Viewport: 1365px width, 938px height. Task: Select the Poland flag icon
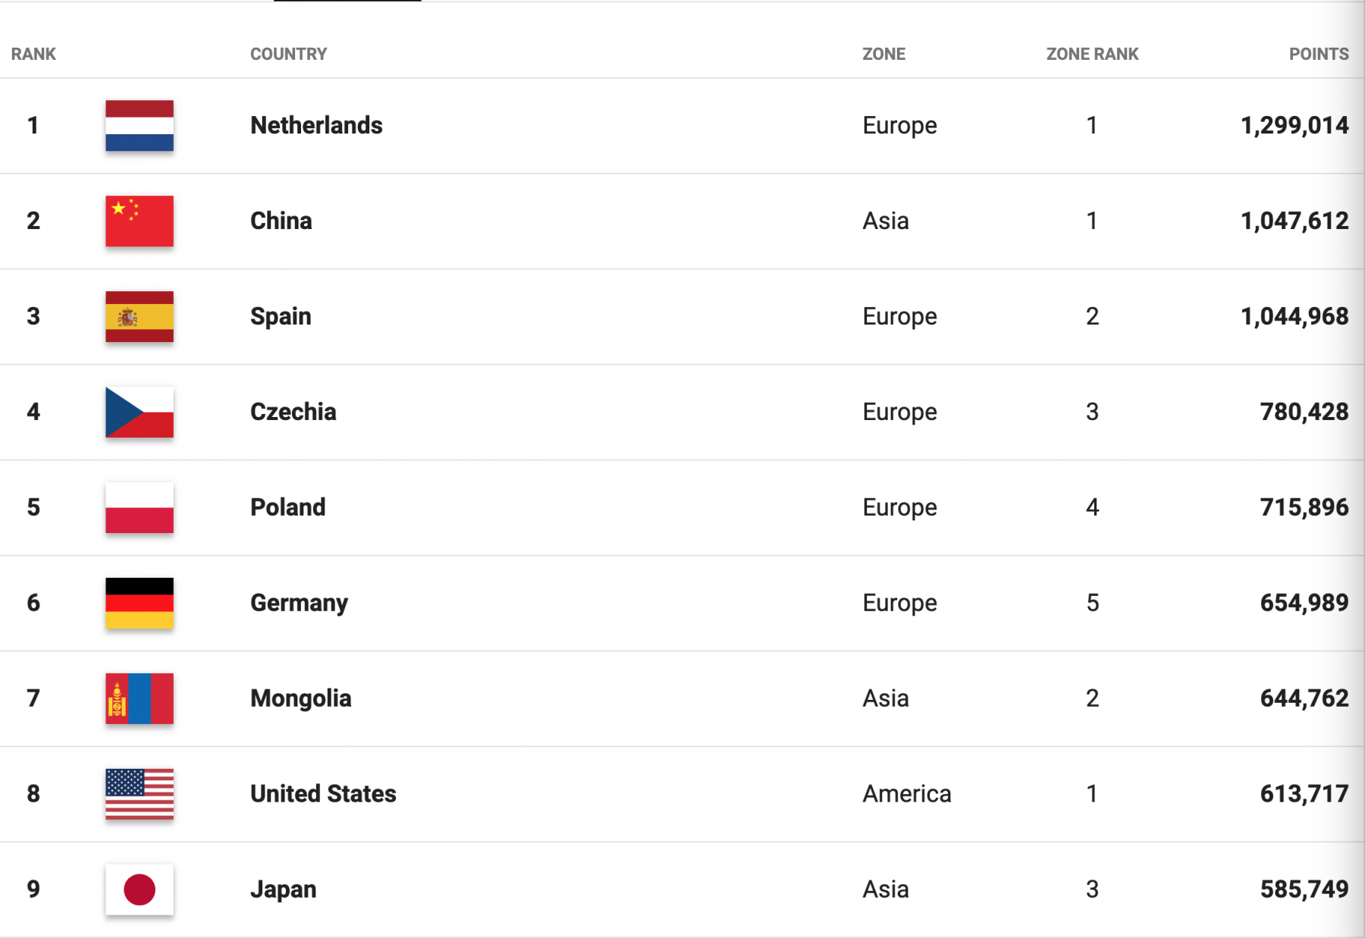(x=140, y=508)
